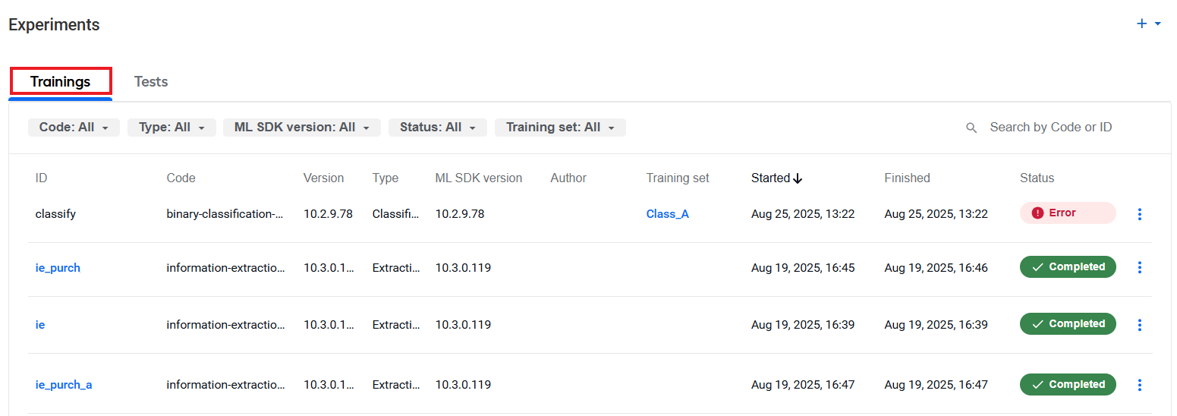Click the Error status badge
The width and height of the screenshot is (1177, 416).
click(1068, 213)
